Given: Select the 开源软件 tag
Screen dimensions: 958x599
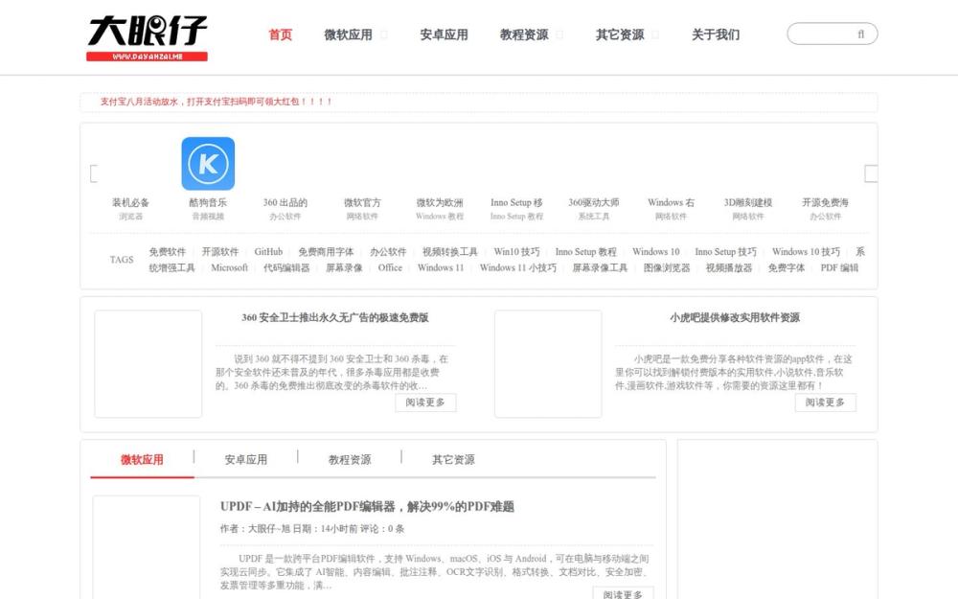Looking at the screenshot, I should click(220, 252).
